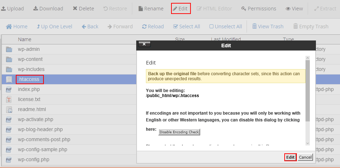Close the Edit dialog with X

tap(144, 44)
